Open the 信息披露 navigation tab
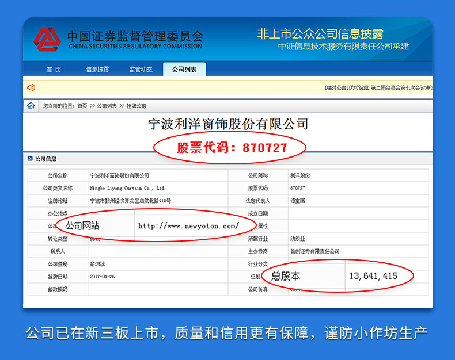 [x=97, y=70]
